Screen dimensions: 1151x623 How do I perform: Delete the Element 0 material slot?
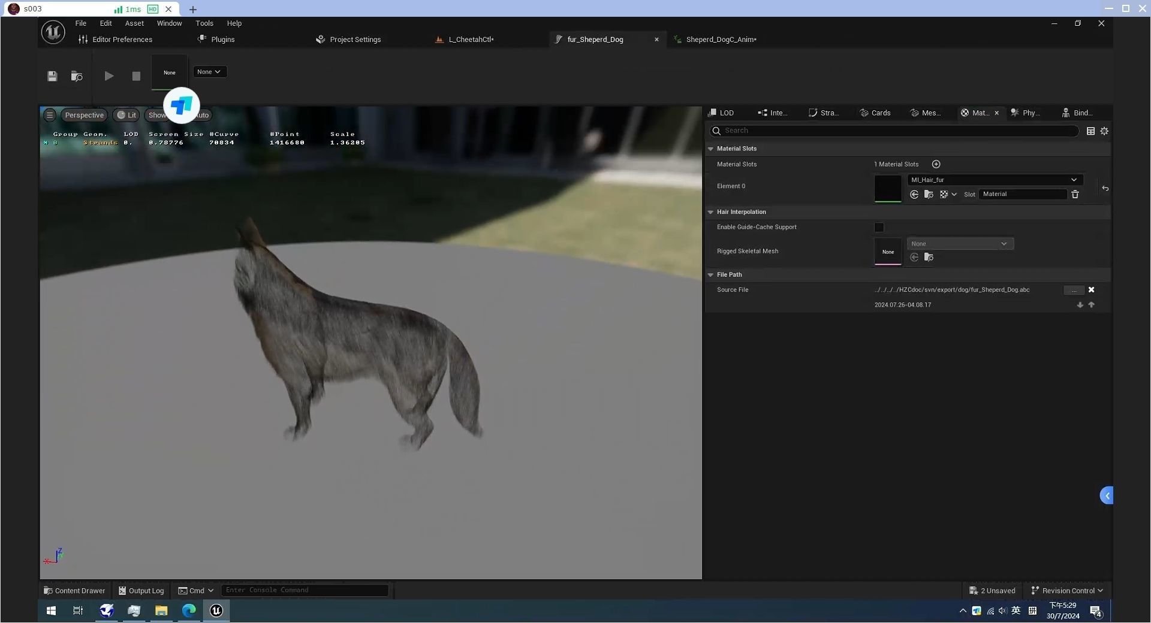(x=1075, y=195)
